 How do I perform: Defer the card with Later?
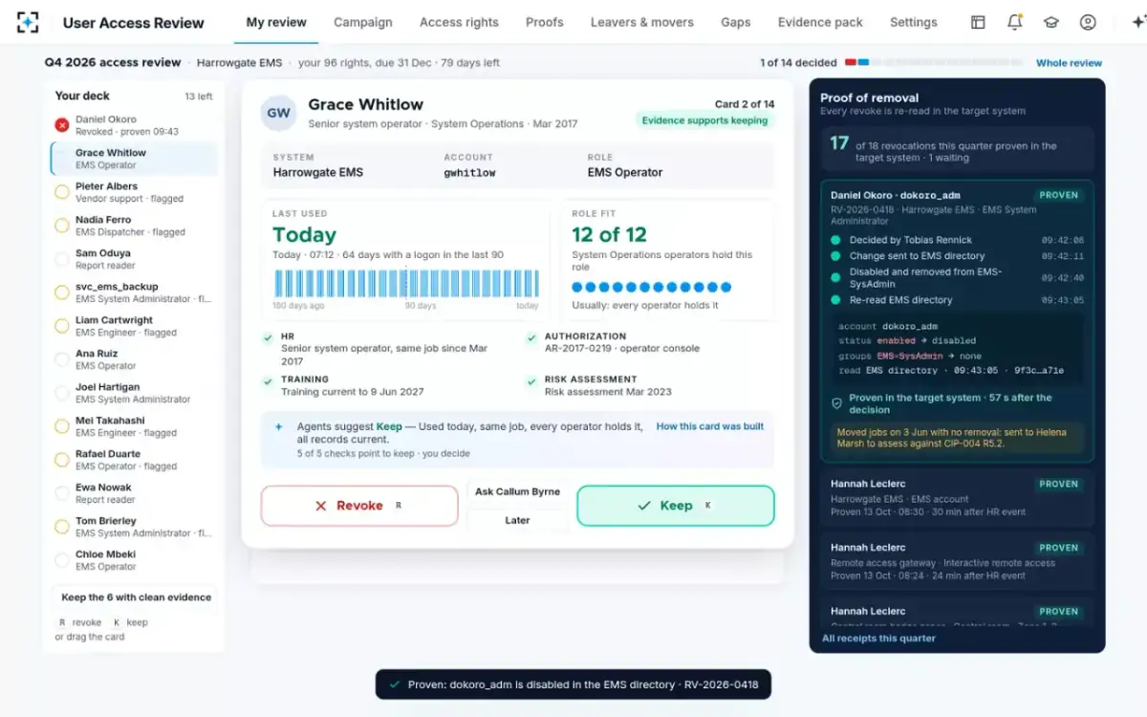pos(518,520)
